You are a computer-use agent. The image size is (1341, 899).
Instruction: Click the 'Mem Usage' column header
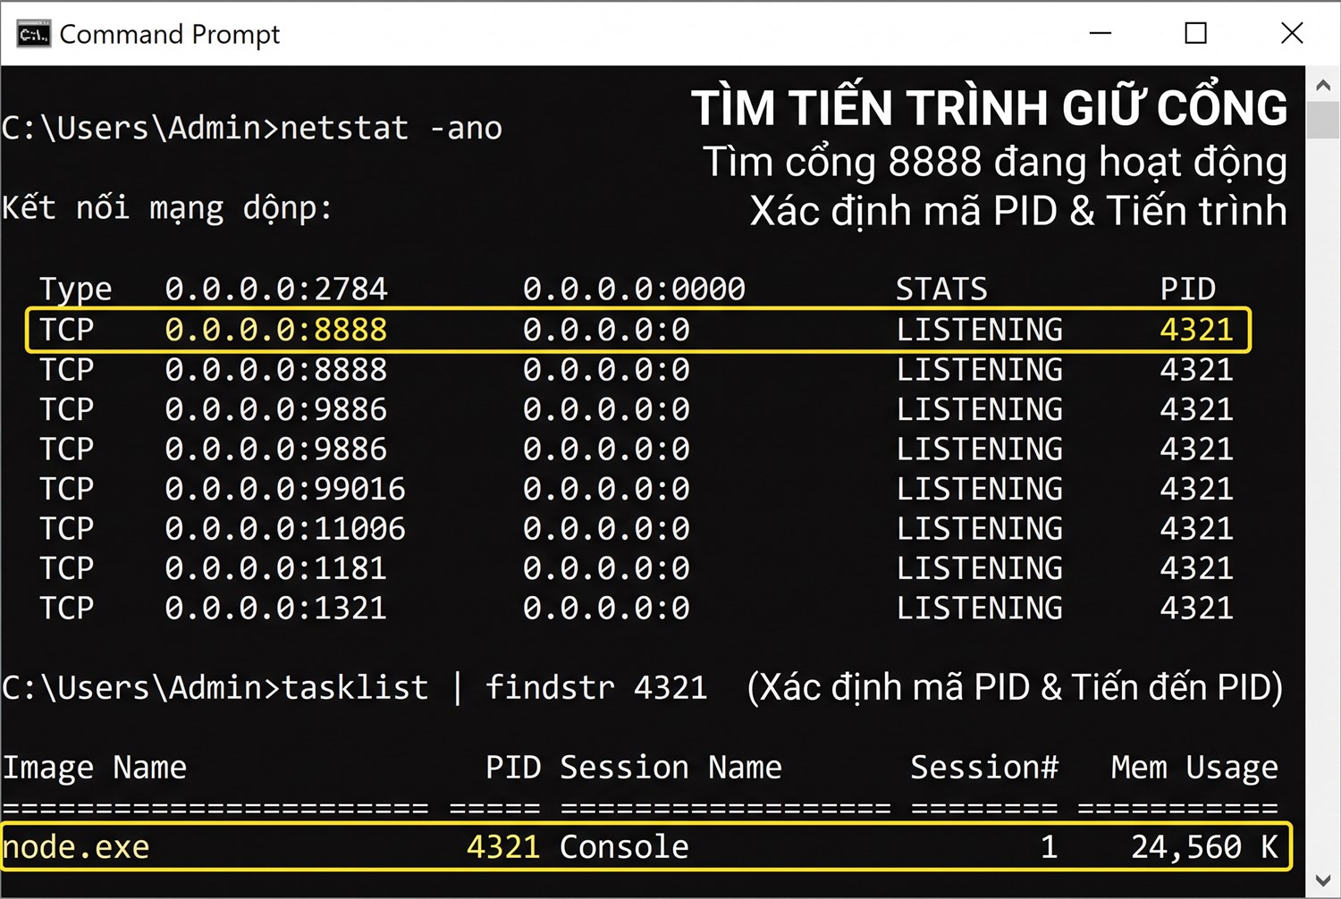click(1194, 768)
